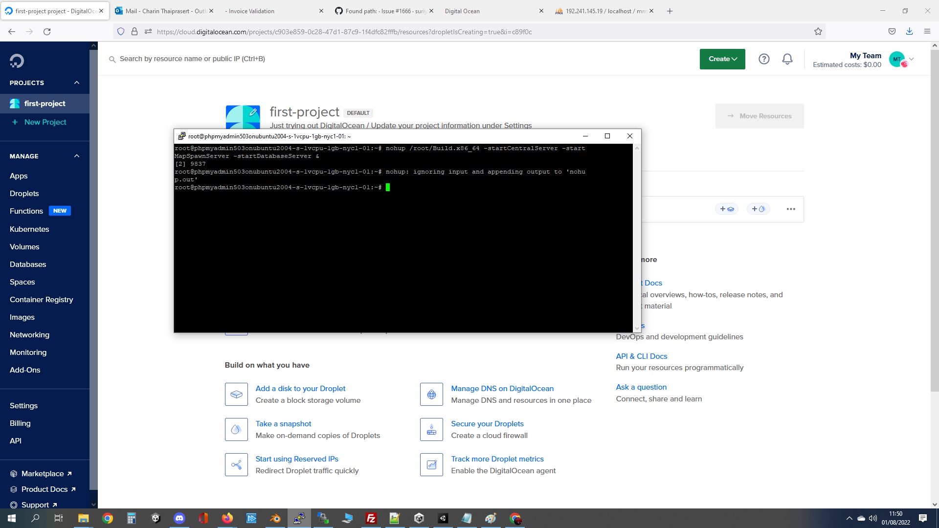Click the Secure your Droplets firewall icon

431,429
